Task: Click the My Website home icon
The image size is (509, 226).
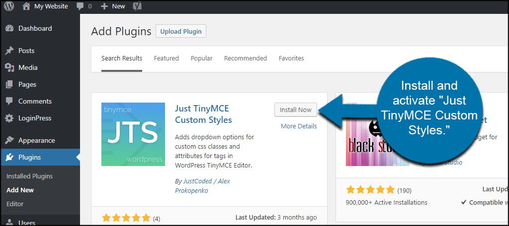Action: click(x=27, y=6)
